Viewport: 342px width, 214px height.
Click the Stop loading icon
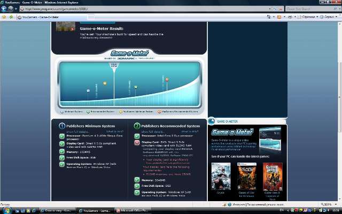281,9
